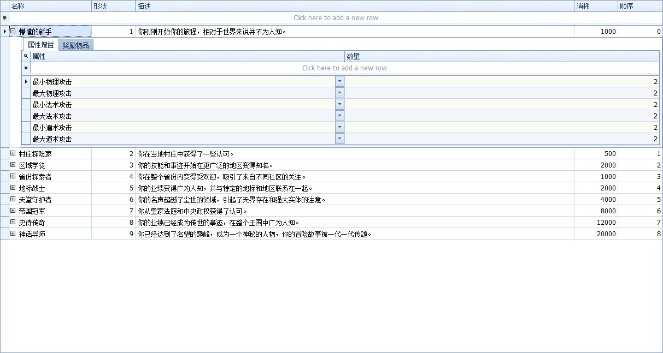This screenshot has width=663, height=353.
Task: Expand the 区域学徒 row details
Action: [x=13, y=165]
